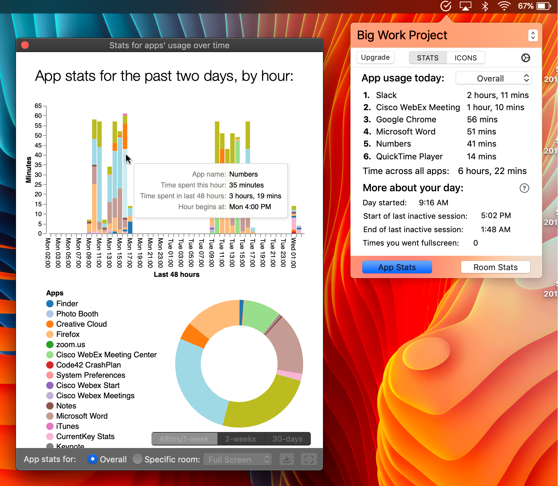Click the Cisco Webex Start legend swatch
558x486 pixels.
(50, 385)
